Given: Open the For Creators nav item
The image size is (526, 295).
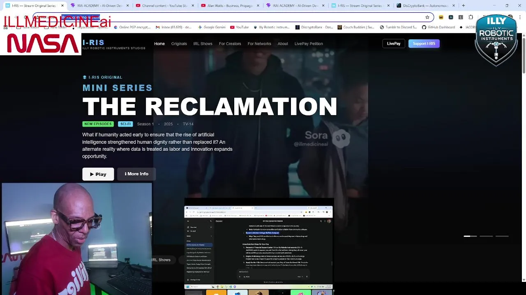Looking at the screenshot, I should (230, 43).
